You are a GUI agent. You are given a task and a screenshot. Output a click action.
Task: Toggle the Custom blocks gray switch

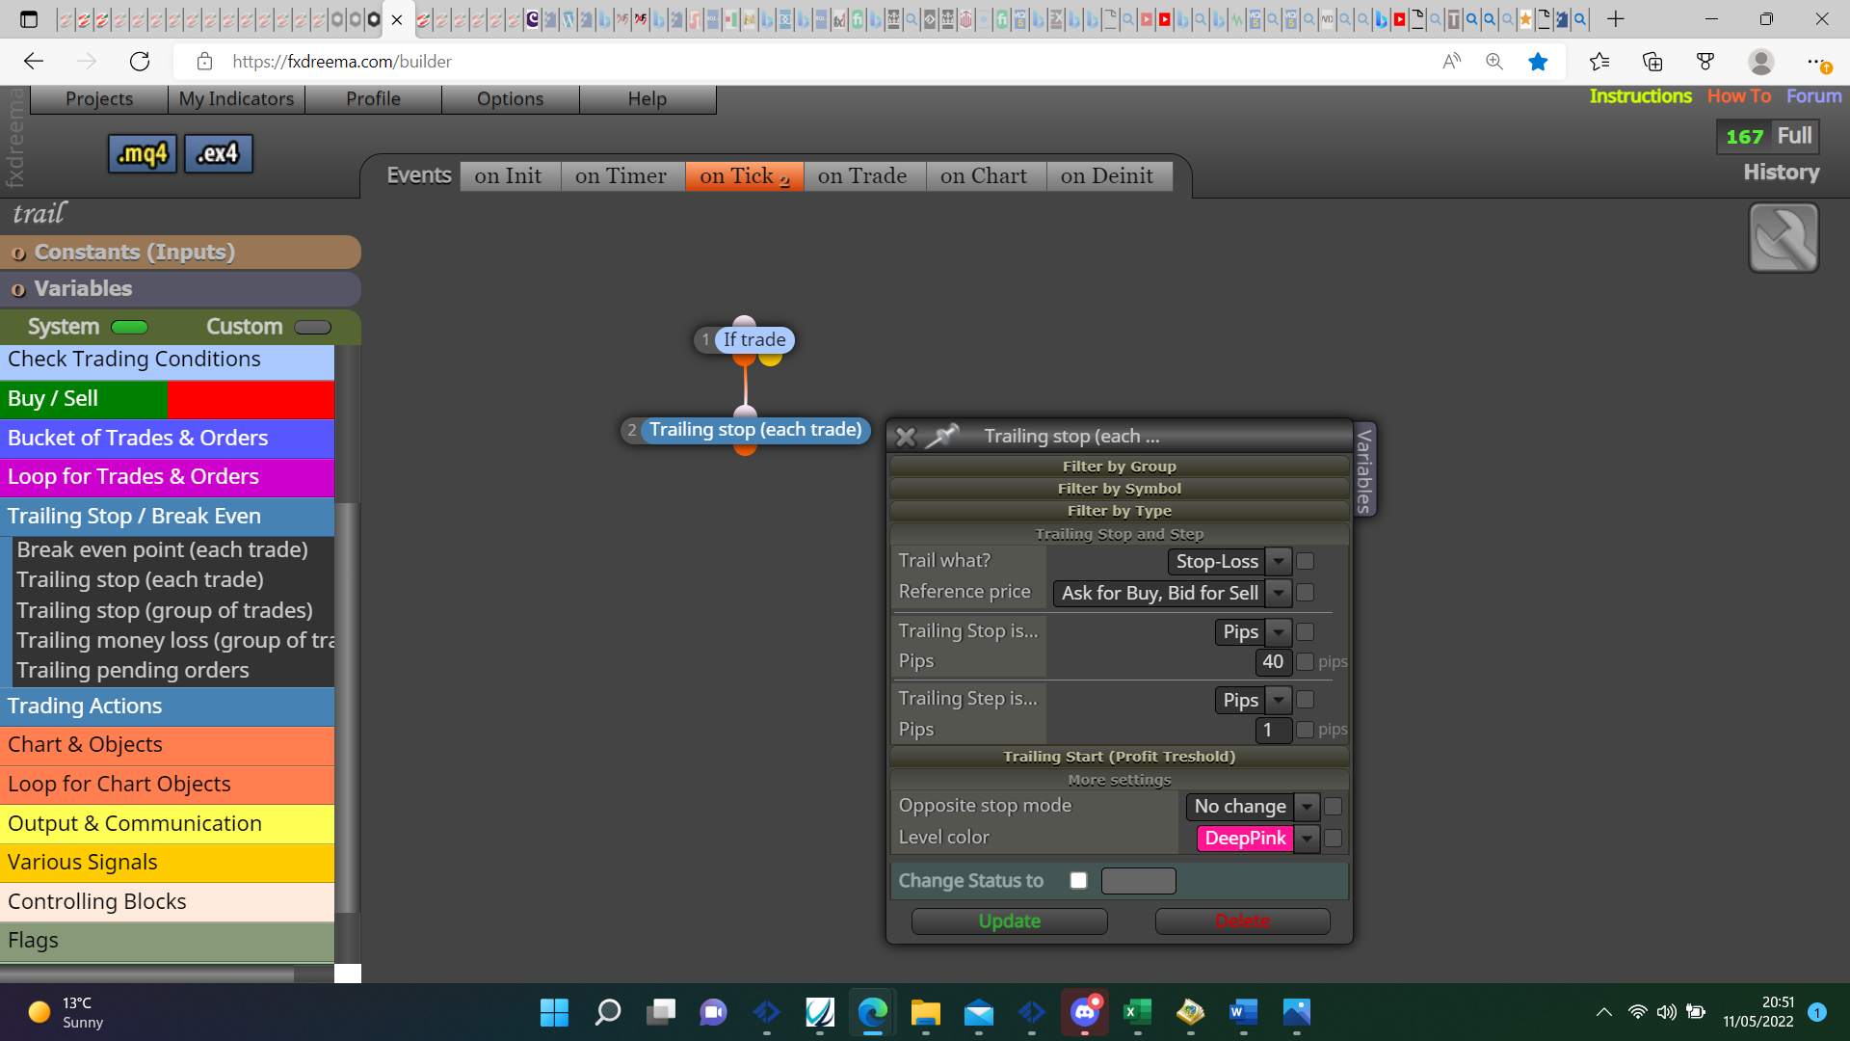pyautogui.click(x=312, y=328)
